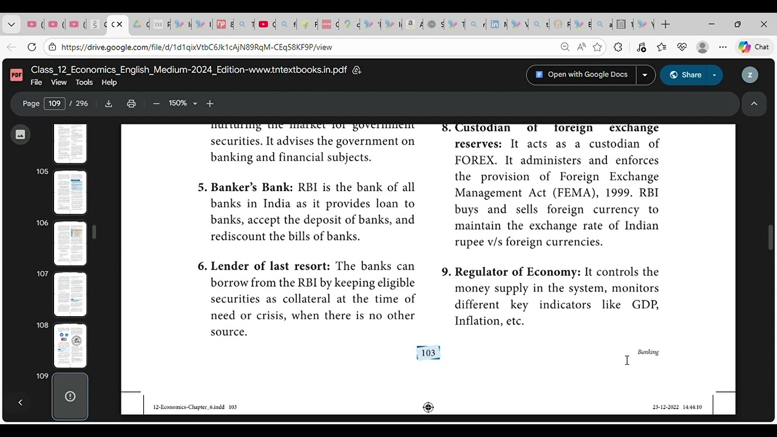
Task: Click the document vertical scrollbar
Action: [771, 237]
